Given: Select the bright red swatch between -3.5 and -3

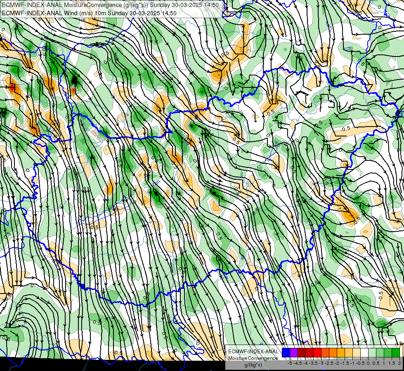Looking at the screenshot, I should coord(317,353).
